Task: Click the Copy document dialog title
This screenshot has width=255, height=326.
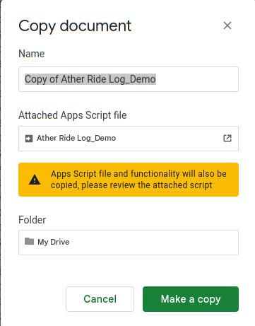Action: click(75, 26)
